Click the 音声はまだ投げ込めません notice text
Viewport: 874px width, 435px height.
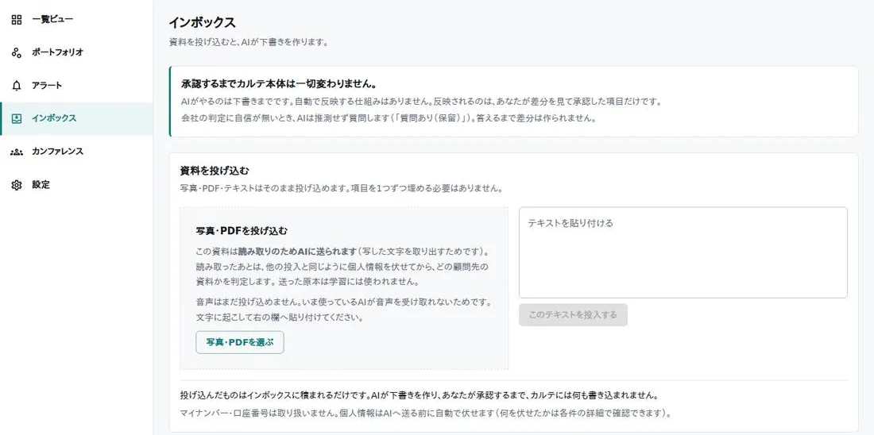point(344,310)
